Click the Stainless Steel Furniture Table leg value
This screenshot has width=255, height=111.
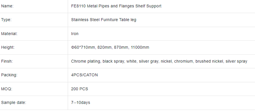coord(103,20)
